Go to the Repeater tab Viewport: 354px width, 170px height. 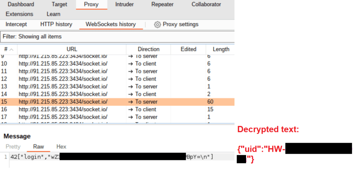coord(163,4)
